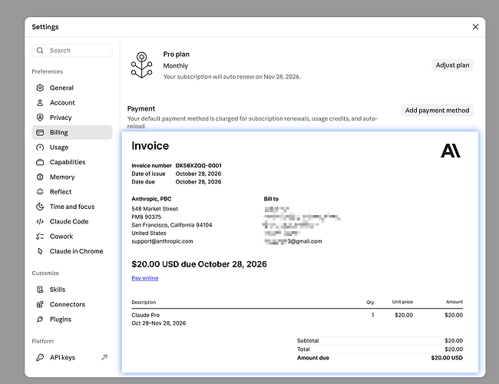Click the external link arrow beside API keys
This screenshot has width=499, height=384.
pyautogui.click(x=104, y=358)
